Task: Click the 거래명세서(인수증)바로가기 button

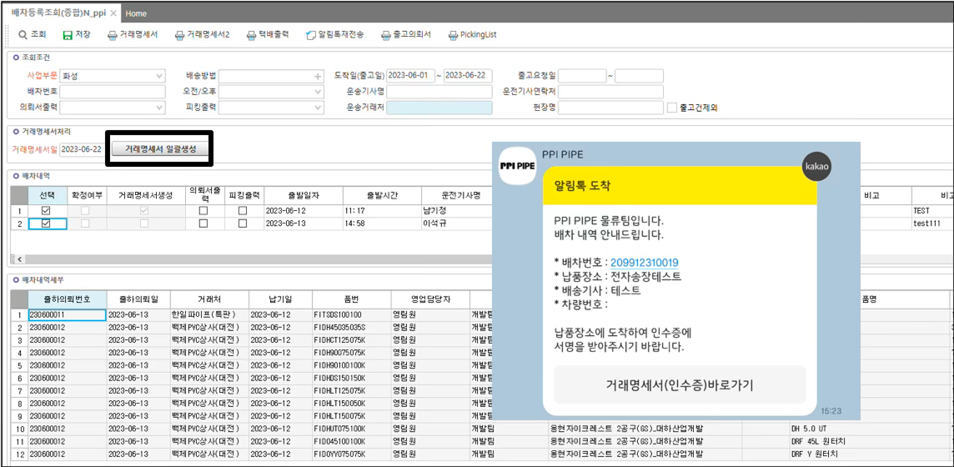Action: (680, 385)
